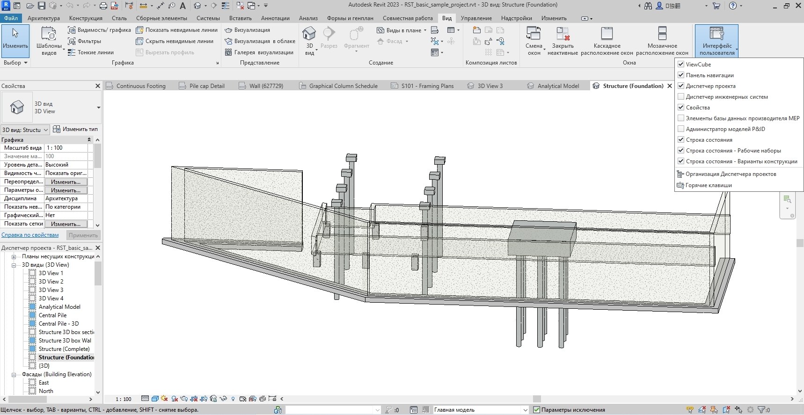Open the Manage ribbon tab
Image resolution: width=804 pixels, height=415 pixels.
pos(476,18)
